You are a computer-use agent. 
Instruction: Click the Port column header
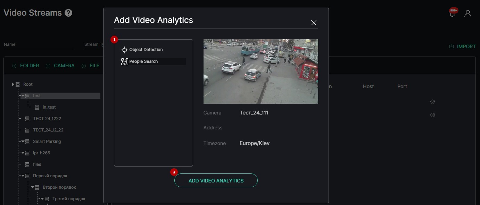tap(402, 86)
